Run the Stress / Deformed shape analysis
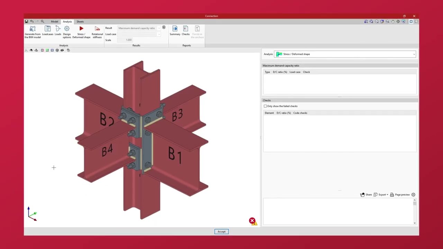443x249 pixels. point(81,32)
